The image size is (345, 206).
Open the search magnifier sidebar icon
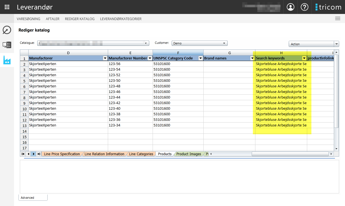click(x=7, y=30)
